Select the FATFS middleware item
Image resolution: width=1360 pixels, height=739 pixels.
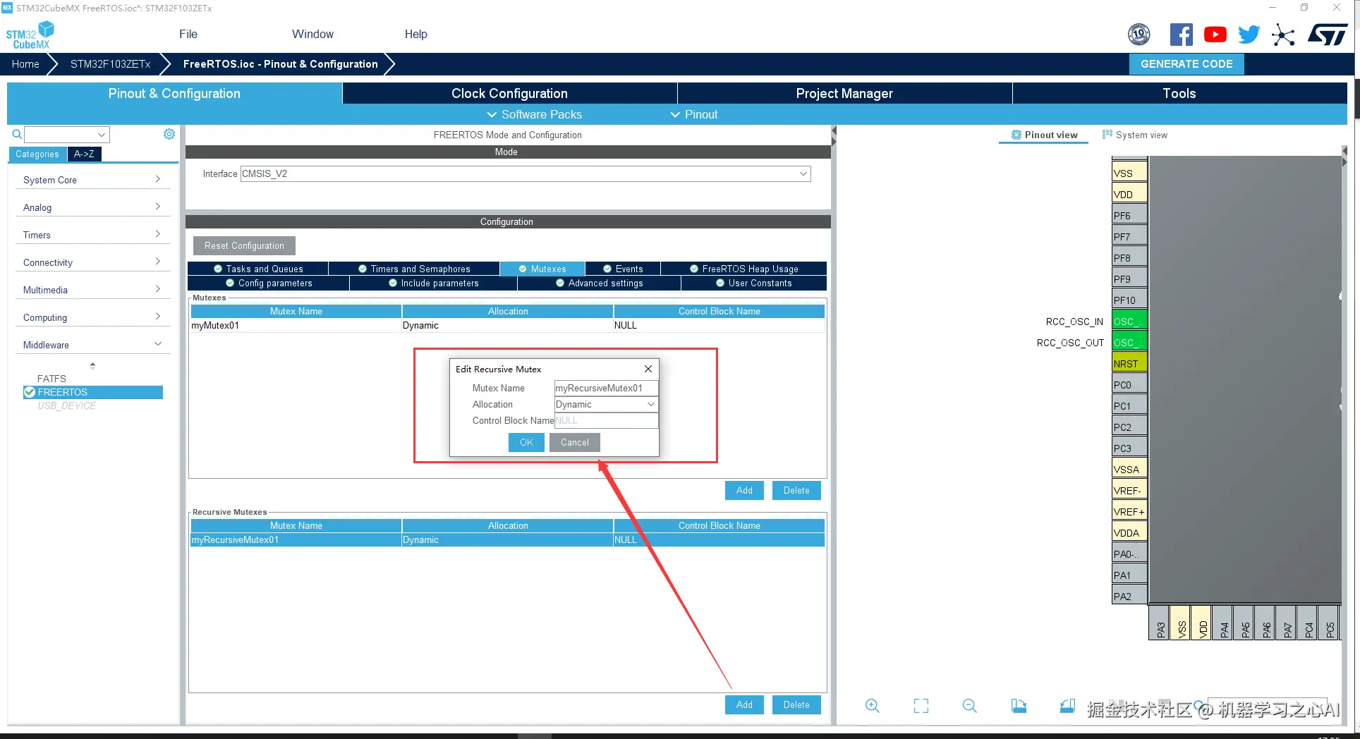tap(51, 379)
